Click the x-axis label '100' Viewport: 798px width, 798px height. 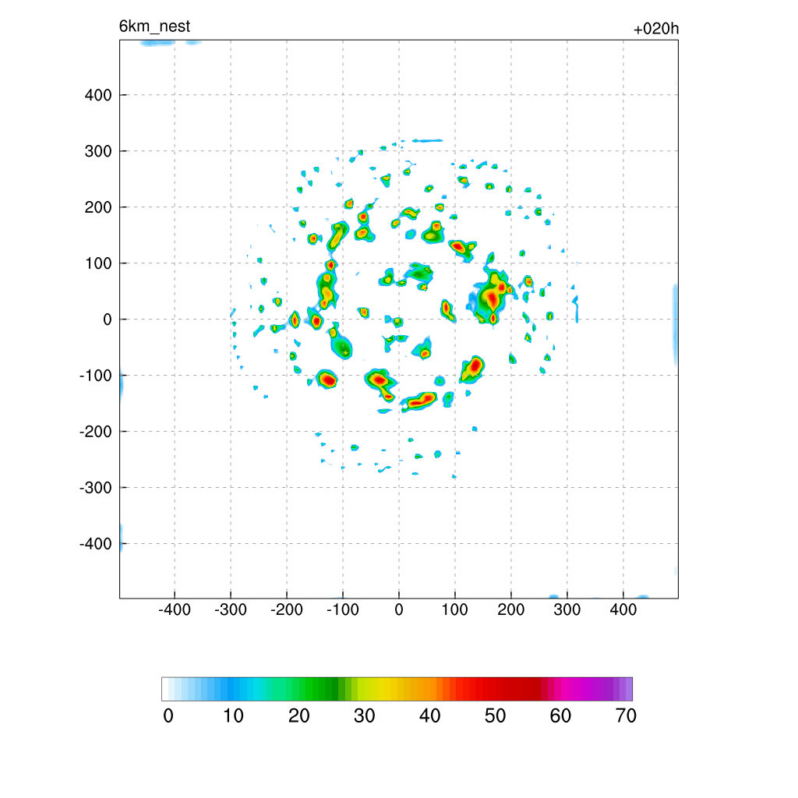(454, 609)
